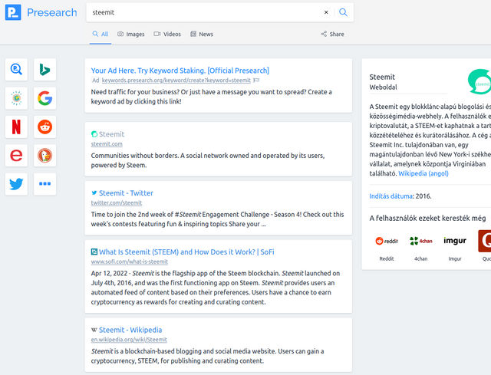Open the steemit.com URL link
491x375 pixels.
[x=107, y=144]
